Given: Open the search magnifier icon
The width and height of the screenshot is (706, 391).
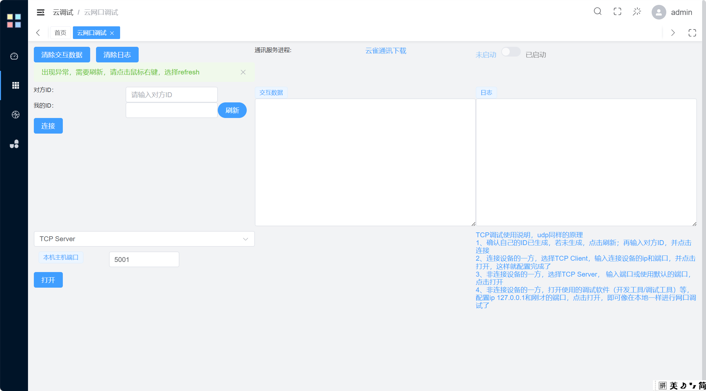Looking at the screenshot, I should pos(598,12).
